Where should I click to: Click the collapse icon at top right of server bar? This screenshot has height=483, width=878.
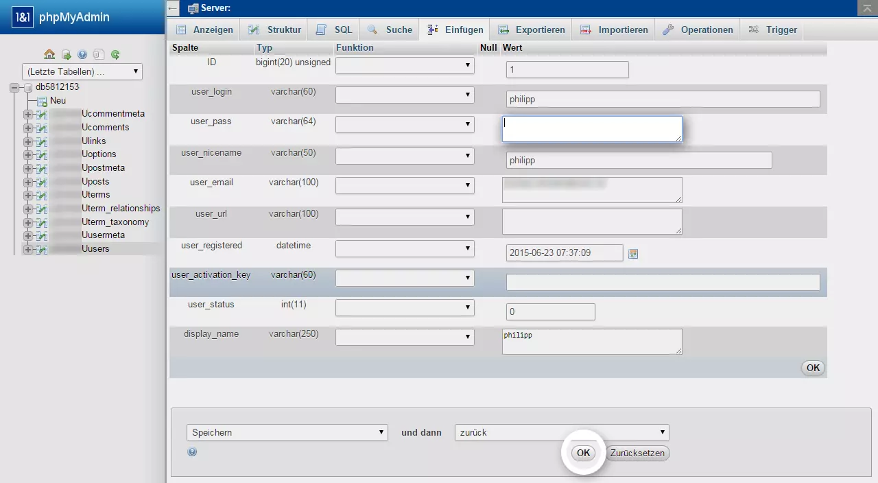pos(867,8)
